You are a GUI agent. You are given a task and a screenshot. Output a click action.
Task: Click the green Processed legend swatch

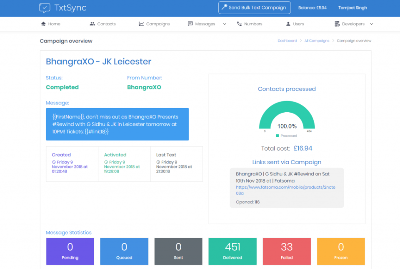click(277, 136)
